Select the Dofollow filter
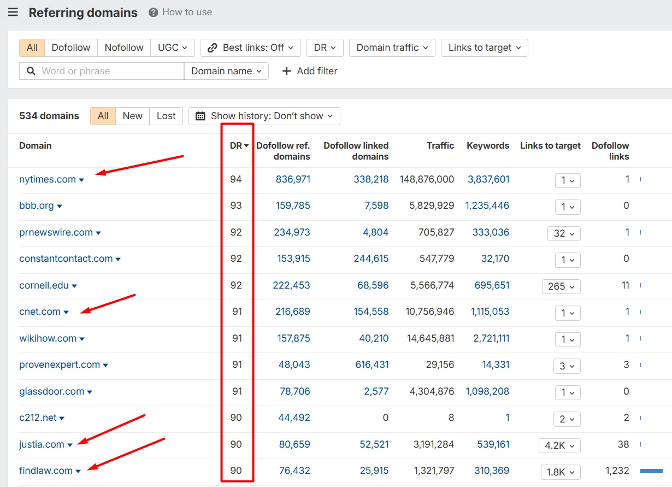This screenshot has width=672, height=487. click(x=71, y=48)
